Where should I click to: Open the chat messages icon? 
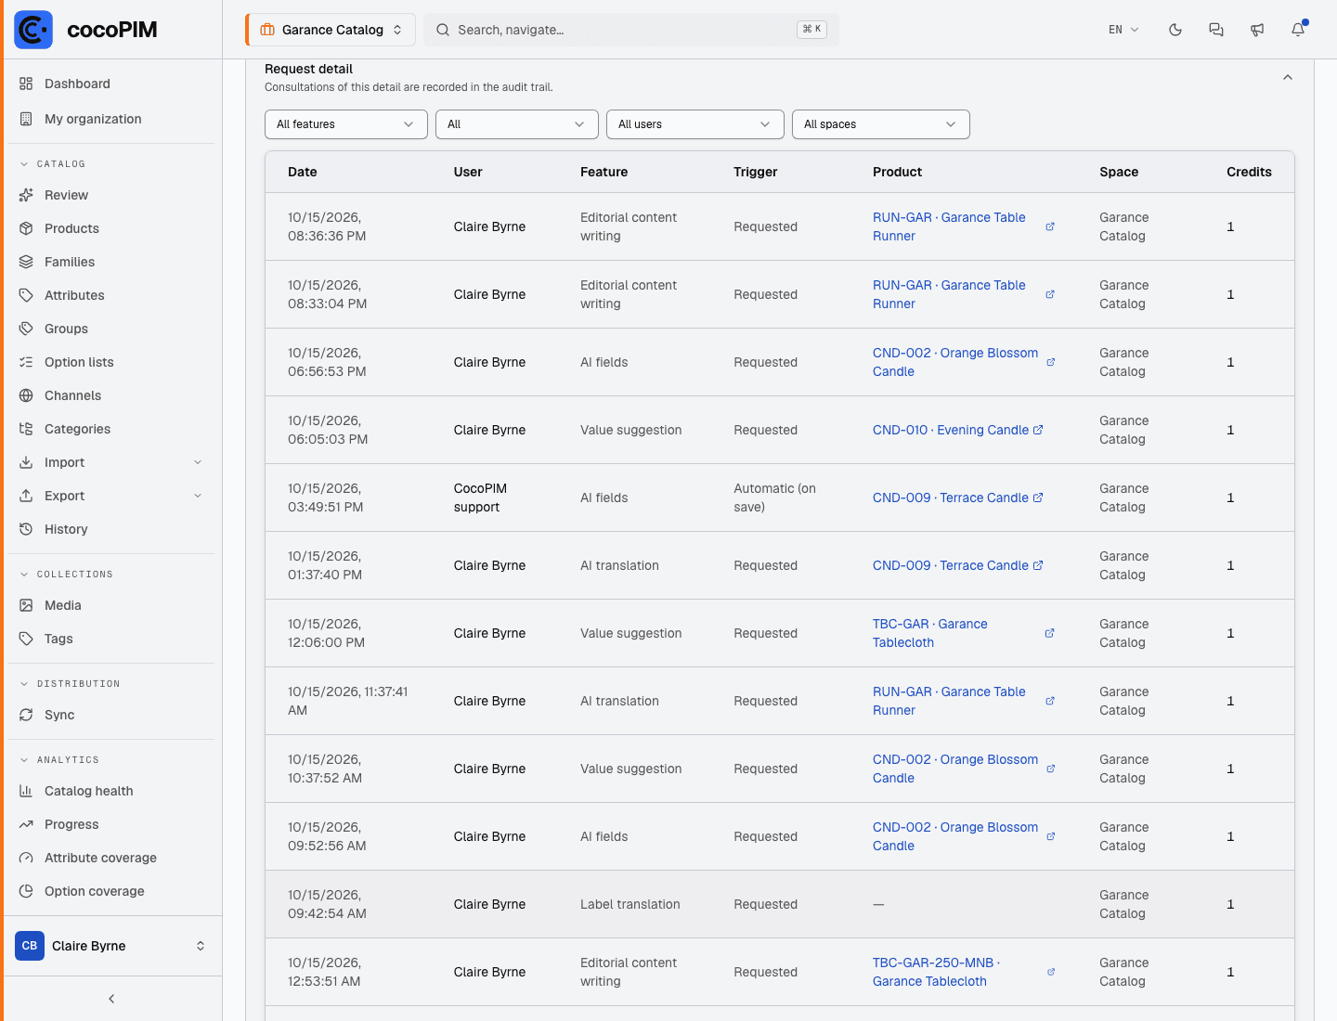1216,30
